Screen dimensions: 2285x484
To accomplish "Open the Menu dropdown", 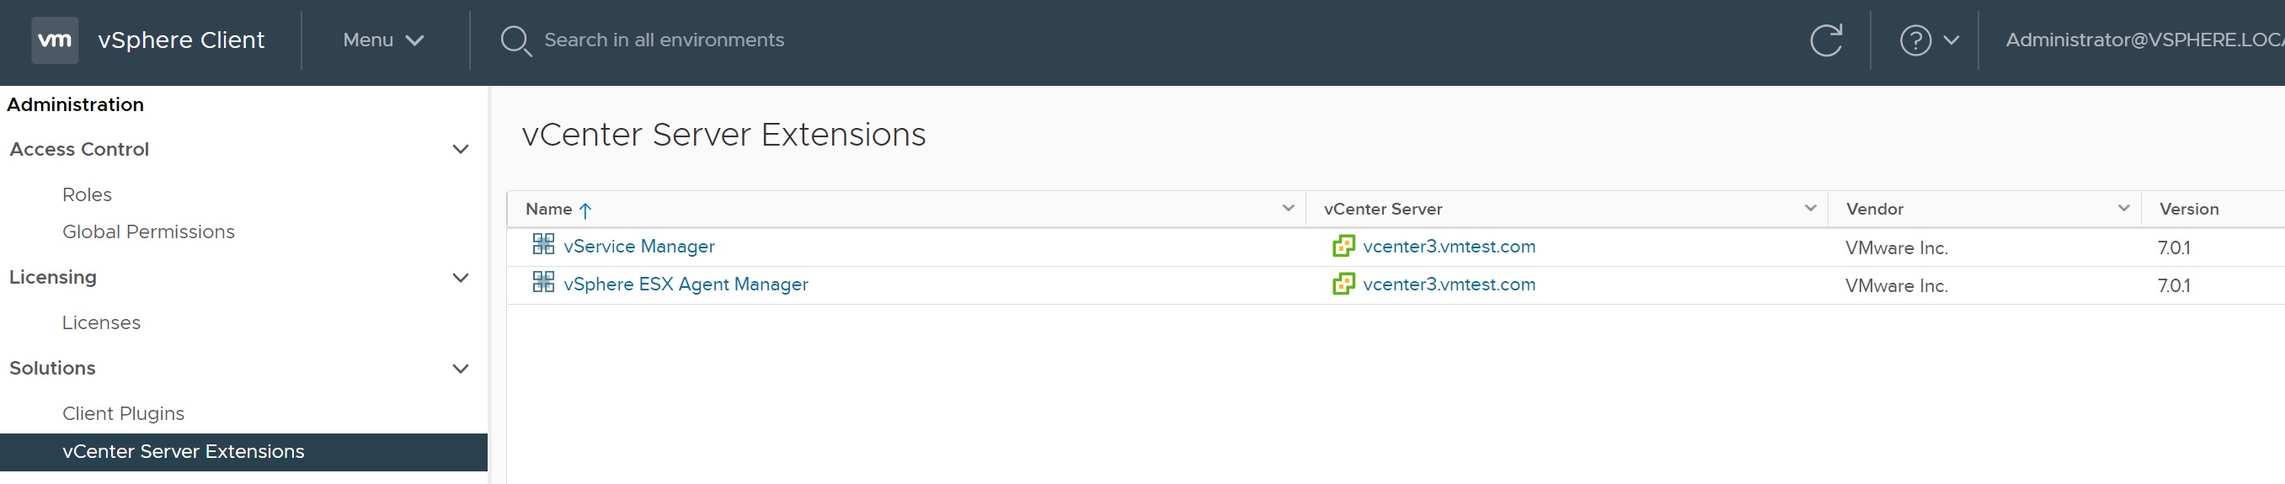I will pos(383,40).
